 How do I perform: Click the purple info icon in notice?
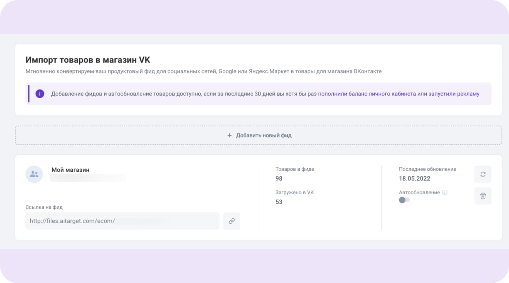click(40, 94)
